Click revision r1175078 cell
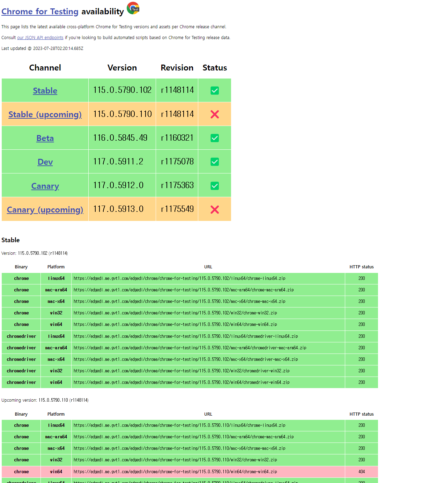This screenshot has height=483, width=437. tap(177, 162)
